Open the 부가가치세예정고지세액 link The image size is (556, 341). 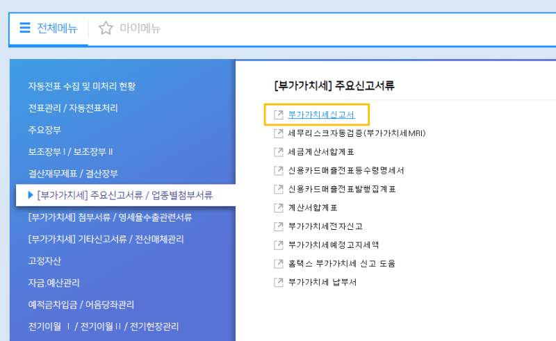(x=334, y=245)
